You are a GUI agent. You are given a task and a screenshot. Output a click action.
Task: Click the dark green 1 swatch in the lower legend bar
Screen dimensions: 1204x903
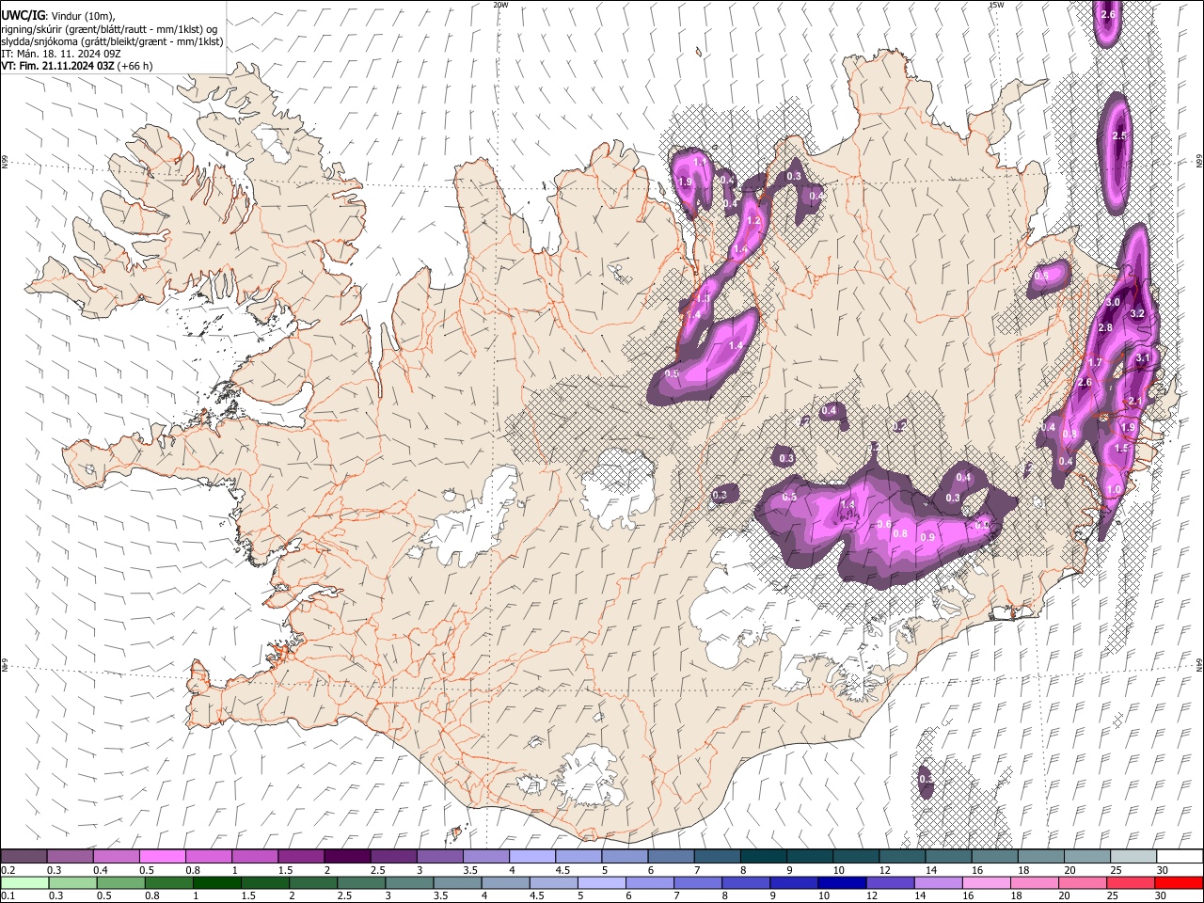point(217,882)
